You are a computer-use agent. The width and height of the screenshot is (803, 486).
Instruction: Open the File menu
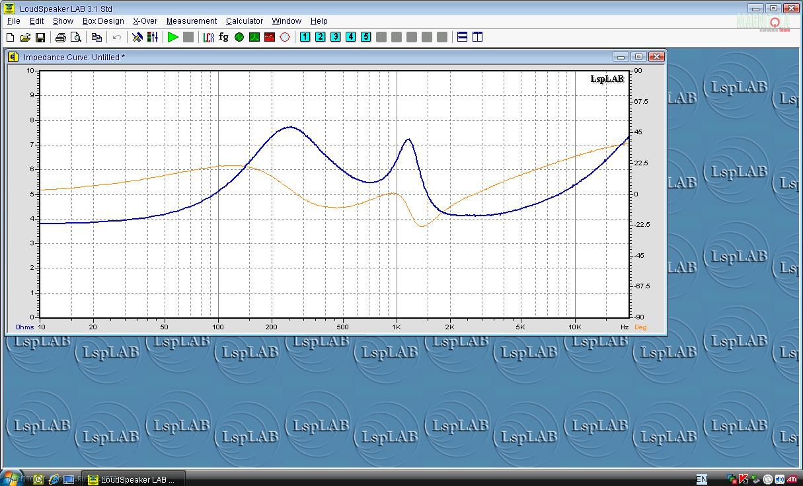click(13, 21)
